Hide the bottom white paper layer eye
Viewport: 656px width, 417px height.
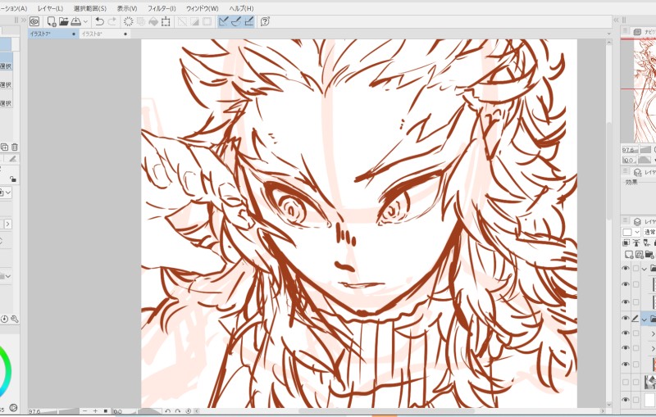[x=626, y=400]
